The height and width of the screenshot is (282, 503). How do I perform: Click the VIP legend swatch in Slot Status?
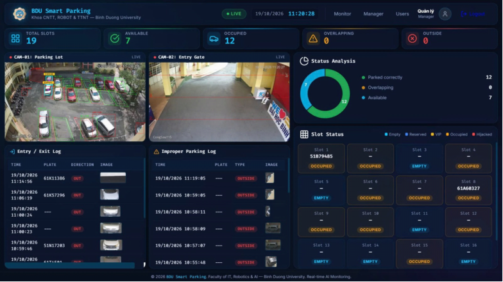click(432, 134)
